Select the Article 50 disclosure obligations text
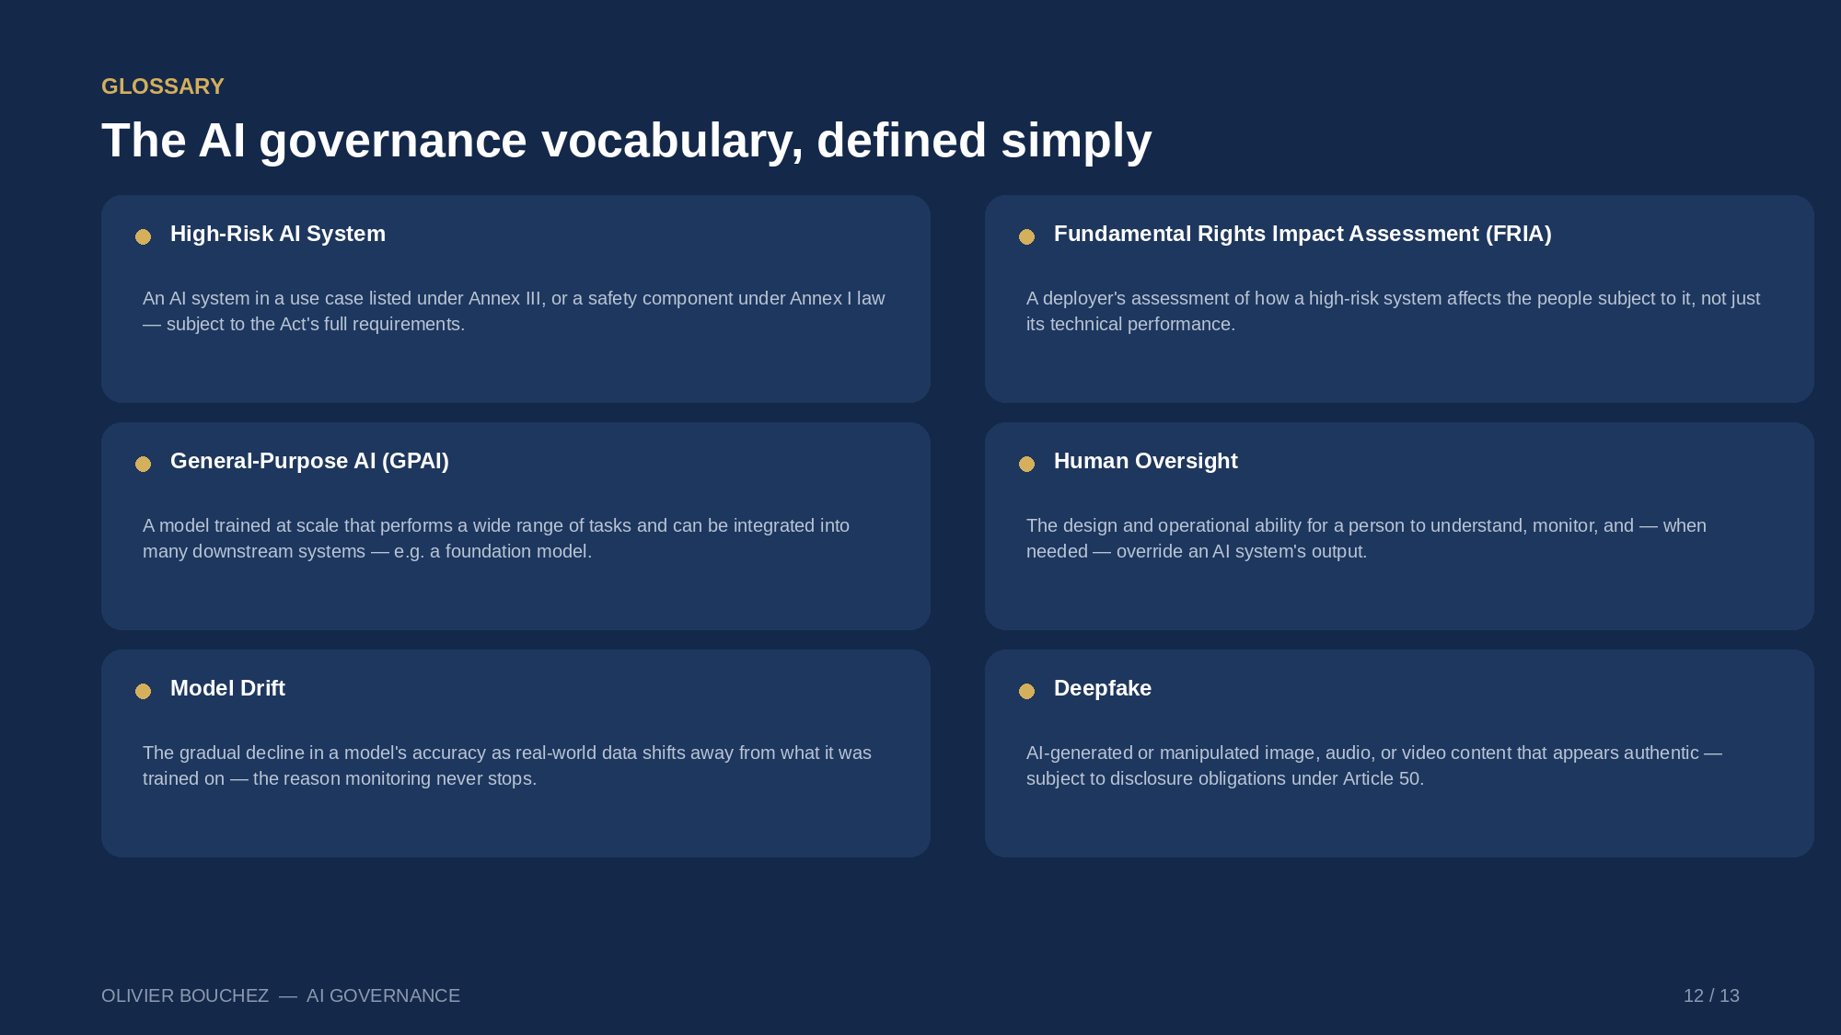Image resolution: width=1841 pixels, height=1035 pixels. [1373, 765]
